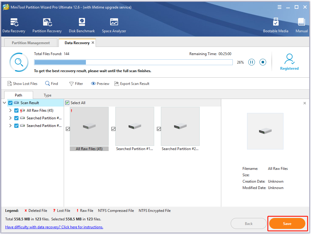Click the orange Save button
Image resolution: width=312 pixels, height=235 pixels.
click(287, 224)
